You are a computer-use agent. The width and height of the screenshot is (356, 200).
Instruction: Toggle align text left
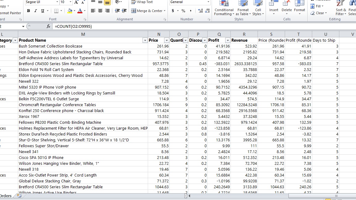(x=93, y=11)
